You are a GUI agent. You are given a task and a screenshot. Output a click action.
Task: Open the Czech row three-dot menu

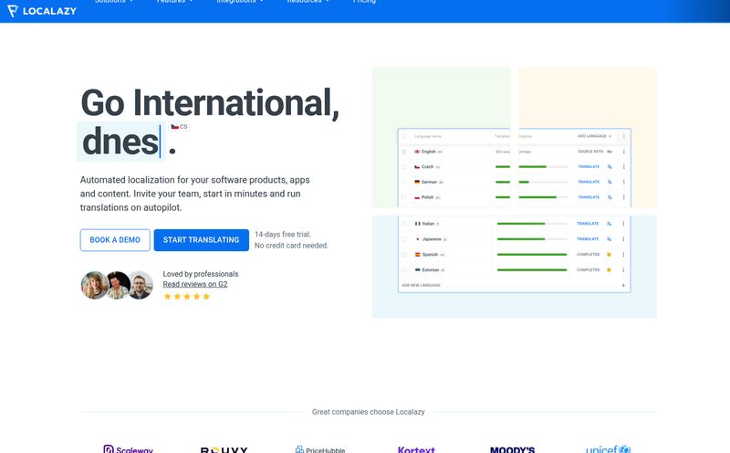pos(624,167)
